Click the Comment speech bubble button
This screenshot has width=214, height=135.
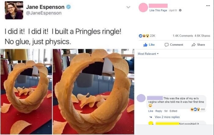(174, 44)
